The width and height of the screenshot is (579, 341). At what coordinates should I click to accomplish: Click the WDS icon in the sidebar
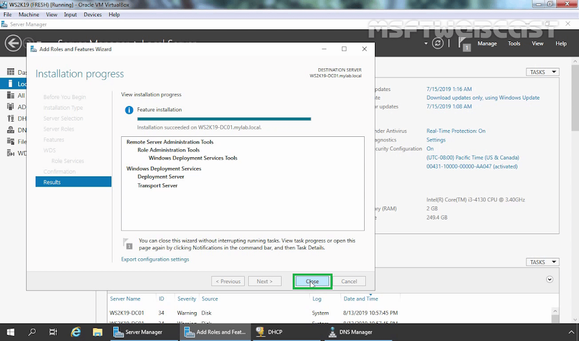click(x=11, y=153)
